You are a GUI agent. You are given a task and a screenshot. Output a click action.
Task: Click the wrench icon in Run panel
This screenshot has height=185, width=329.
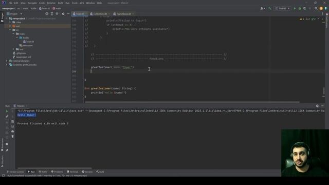pos(7,116)
